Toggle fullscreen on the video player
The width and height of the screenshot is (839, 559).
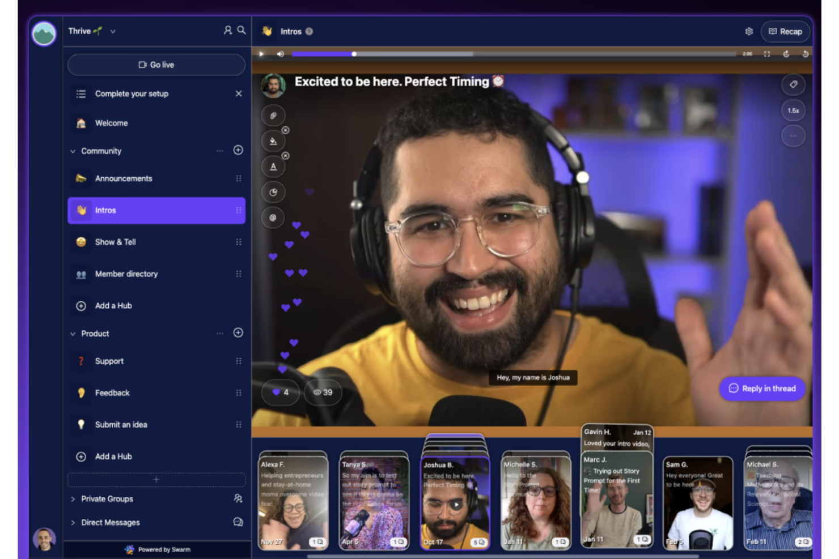[767, 54]
